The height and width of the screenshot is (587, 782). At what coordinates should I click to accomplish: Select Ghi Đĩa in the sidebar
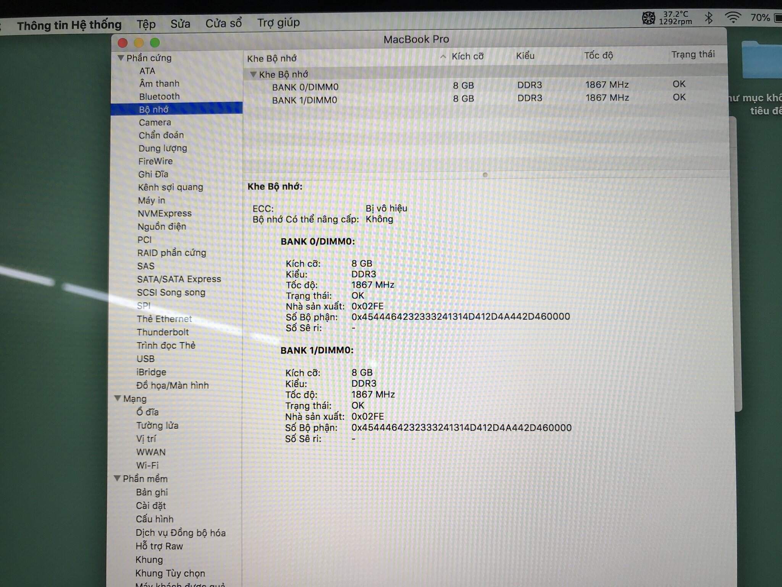pyautogui.click(x=153, y=174)
